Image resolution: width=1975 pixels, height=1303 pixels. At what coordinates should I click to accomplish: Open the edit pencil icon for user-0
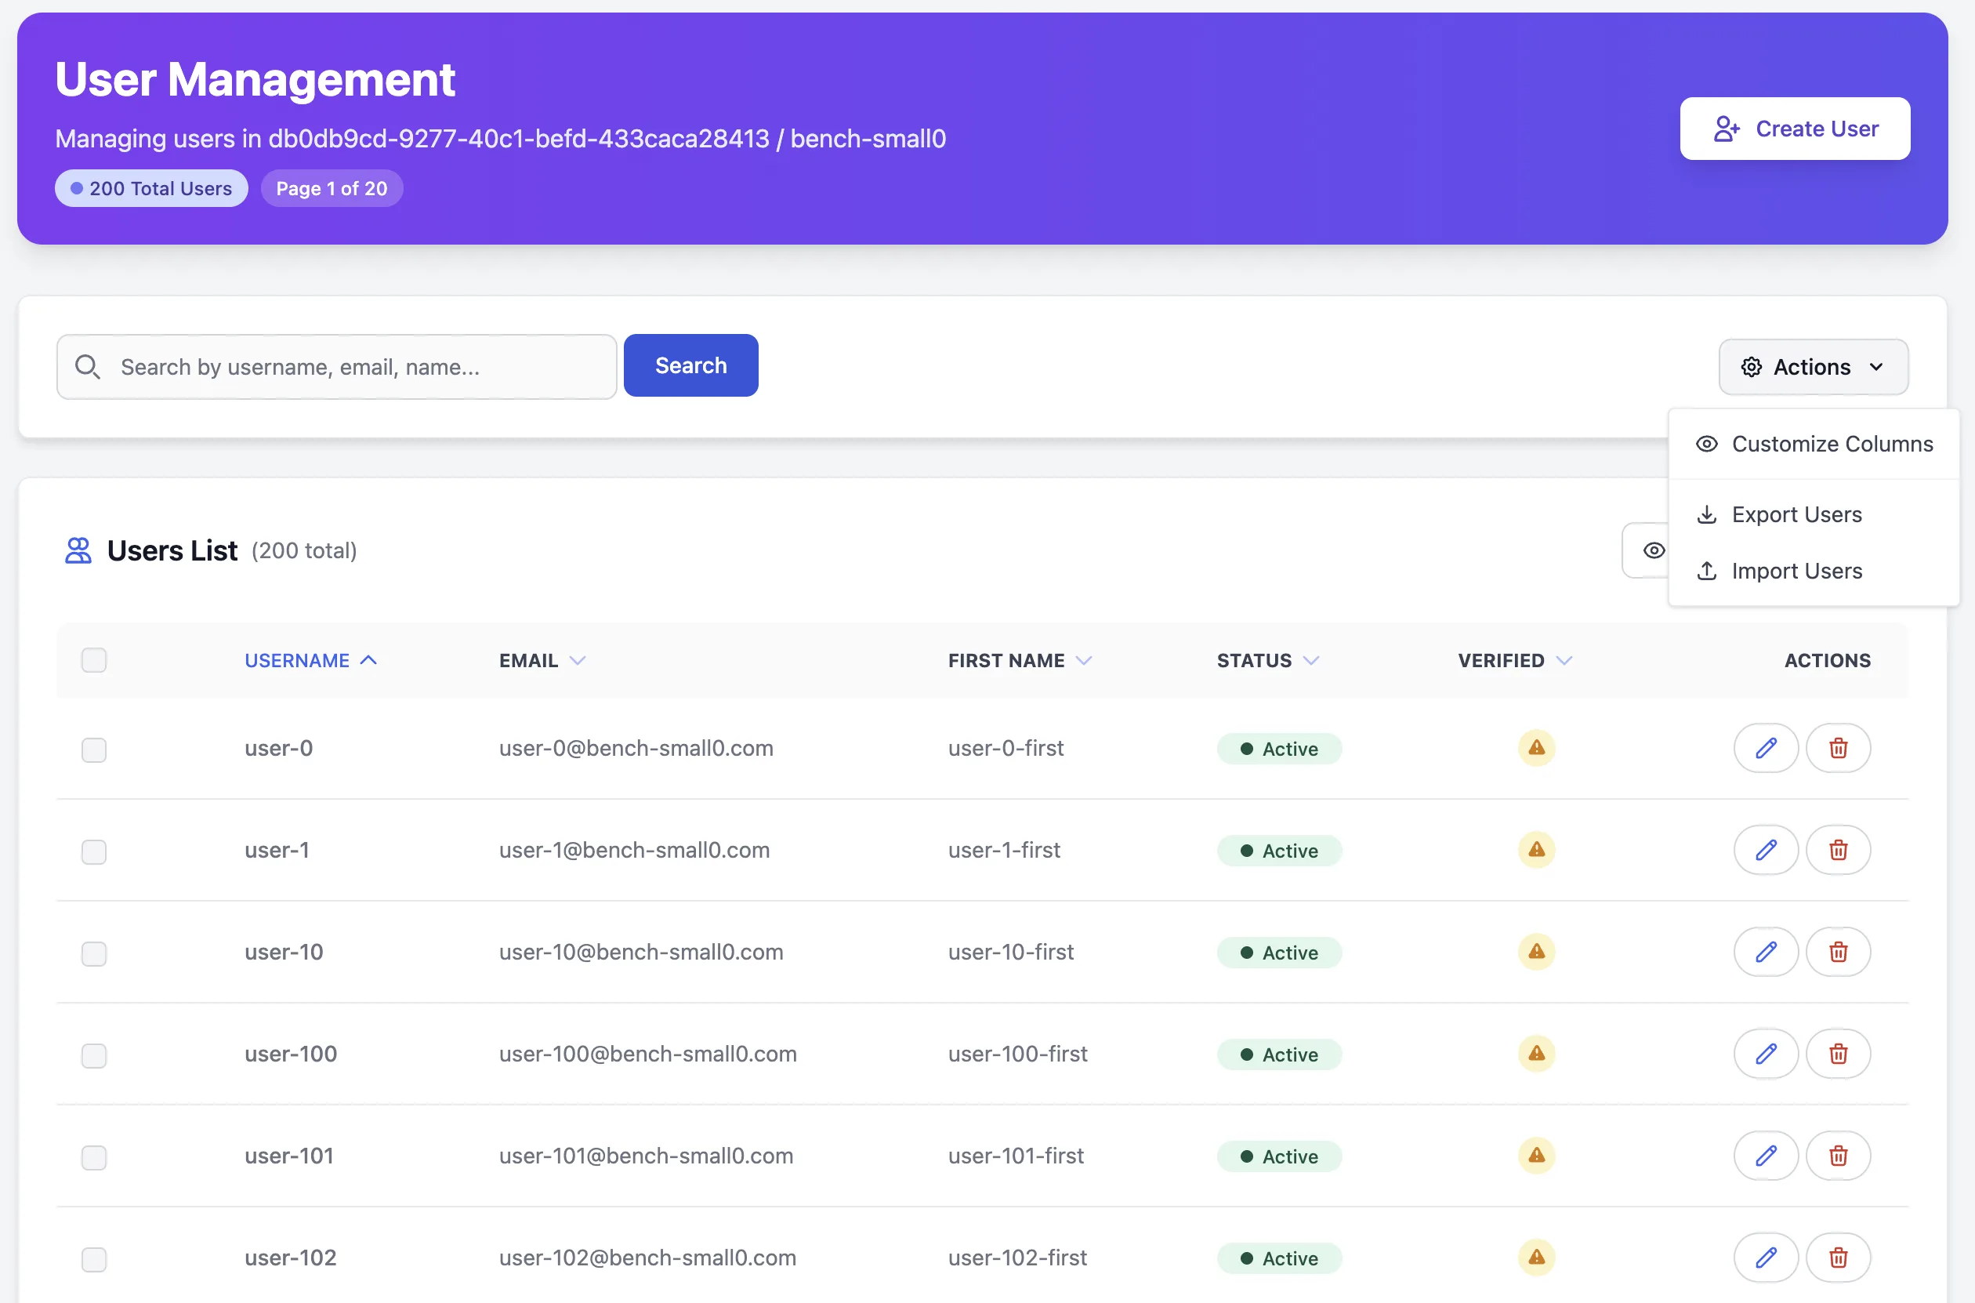1766,748
